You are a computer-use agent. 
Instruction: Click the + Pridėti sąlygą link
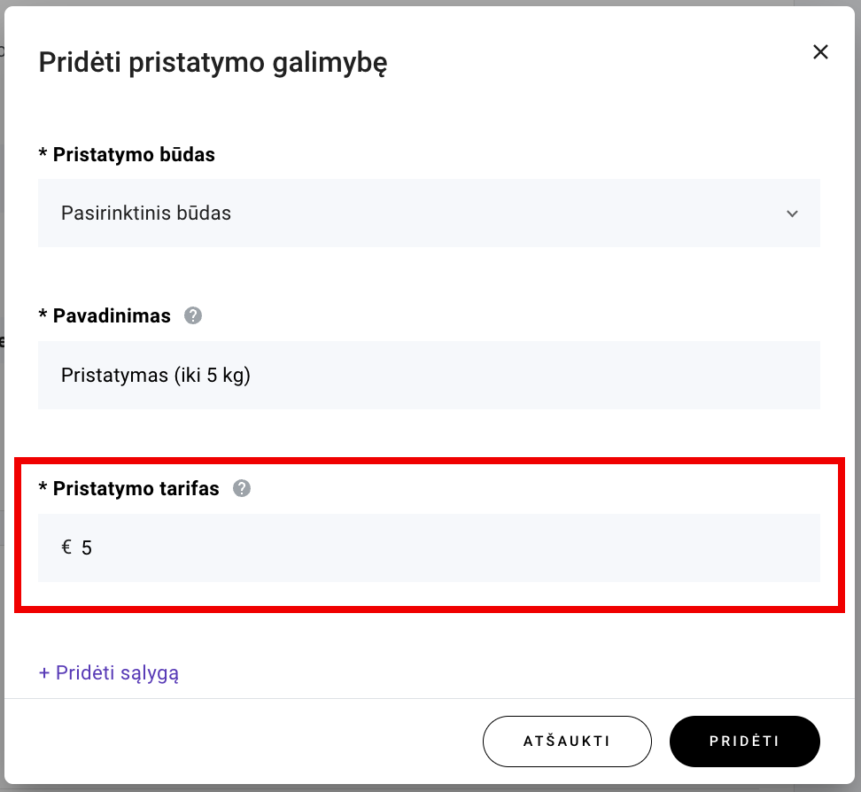108,672
